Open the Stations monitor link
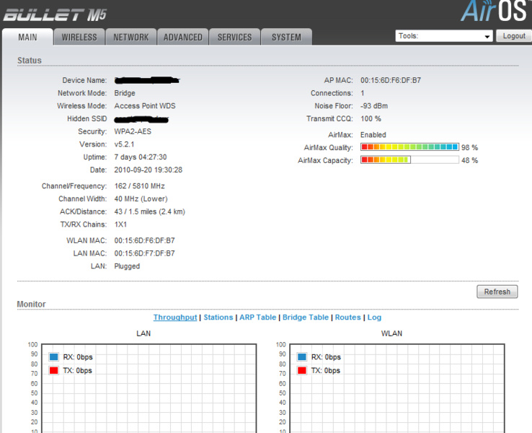 coord(218,318)
